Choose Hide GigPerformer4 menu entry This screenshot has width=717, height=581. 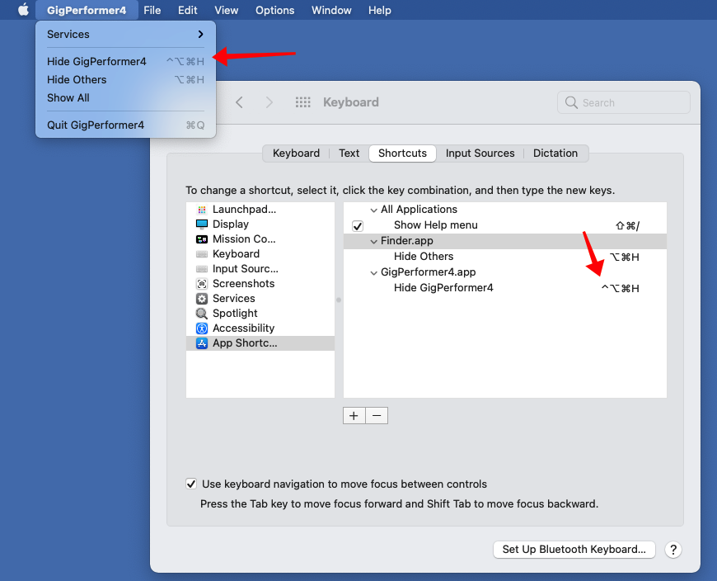click(126, 61)
